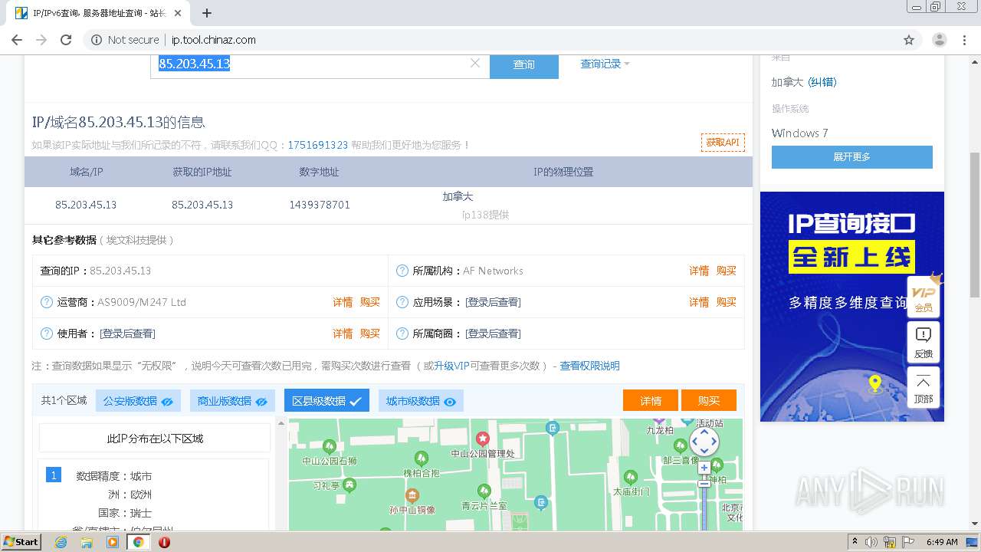This screenshot has height=552, width=981.
Task: Click 购买 in the 应用场景 row
Action: coord(727,302)
